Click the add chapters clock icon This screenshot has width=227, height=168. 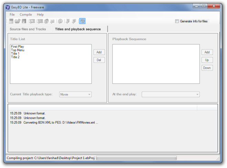point(60,21)
